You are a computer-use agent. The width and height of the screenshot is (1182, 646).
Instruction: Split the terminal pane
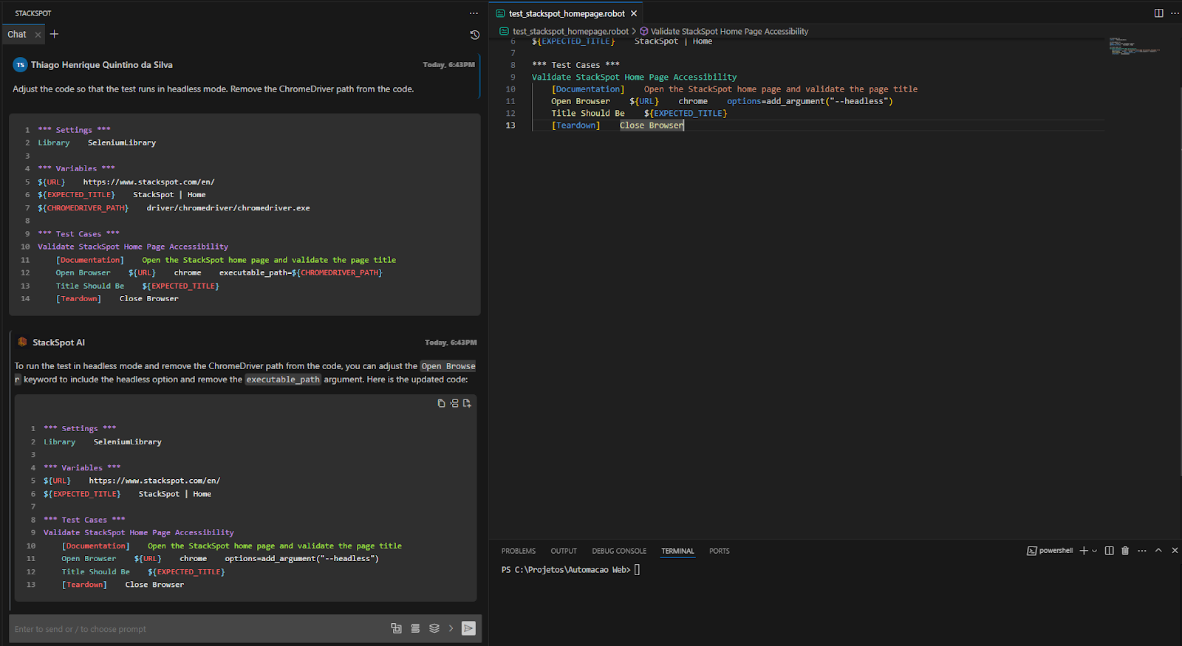coord(1109,551)
